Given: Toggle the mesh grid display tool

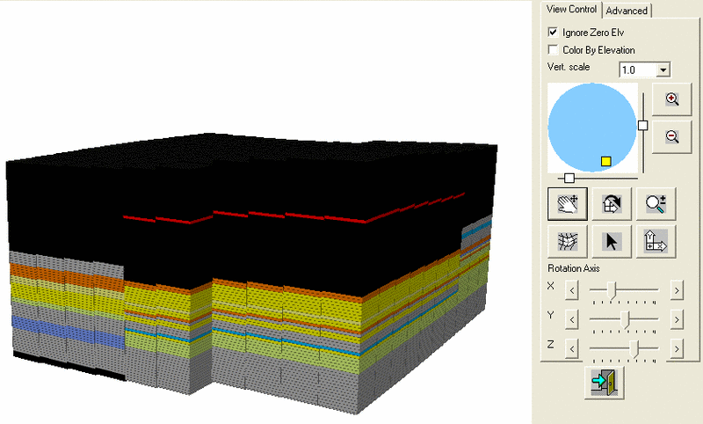Looking at the screenshot, I should pyautogui.click(x=568, y=241).
